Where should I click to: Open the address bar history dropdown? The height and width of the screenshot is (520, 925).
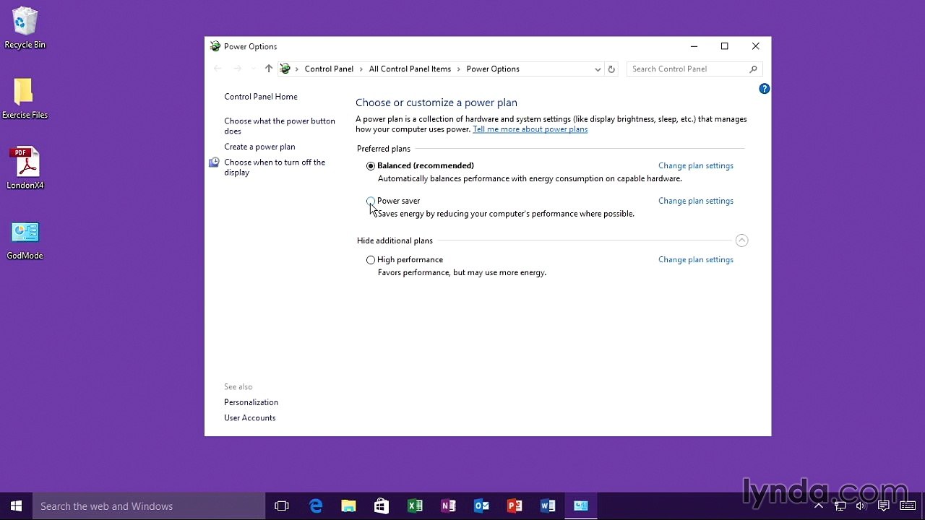point(598,69)
